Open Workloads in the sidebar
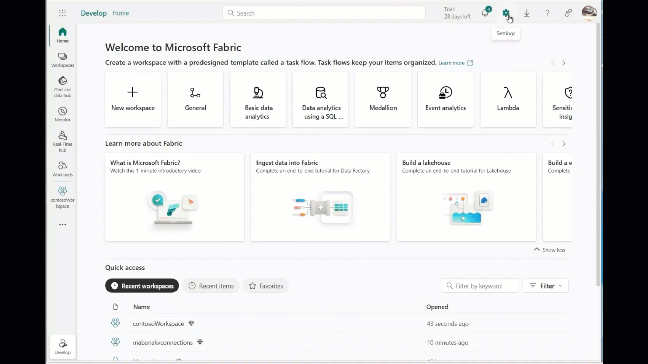The image size is (648, 364). (62, 169)
